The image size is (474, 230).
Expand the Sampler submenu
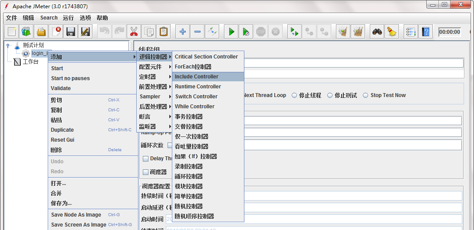click(x=155, y=97)
